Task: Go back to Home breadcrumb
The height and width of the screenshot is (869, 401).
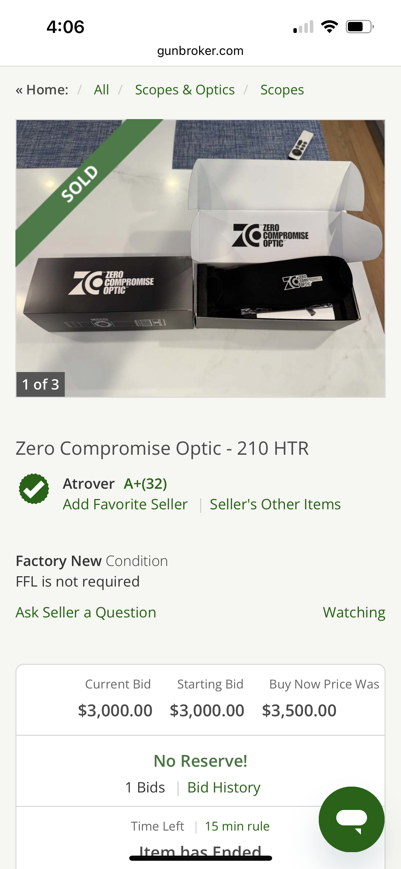Action: tap(42, 90)
